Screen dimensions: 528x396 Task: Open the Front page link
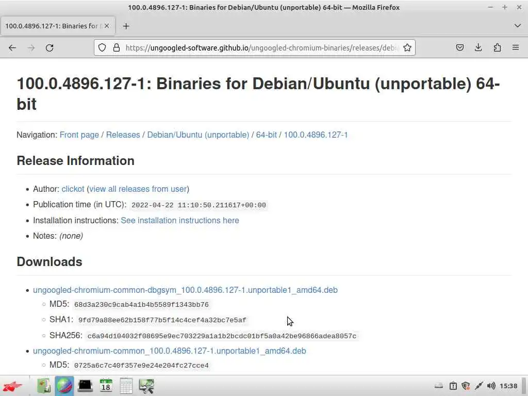[79, 135]
